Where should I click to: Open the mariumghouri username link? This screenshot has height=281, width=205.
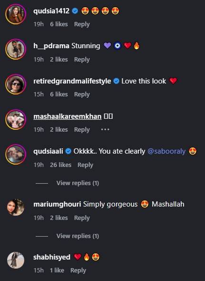click(57, 204)
